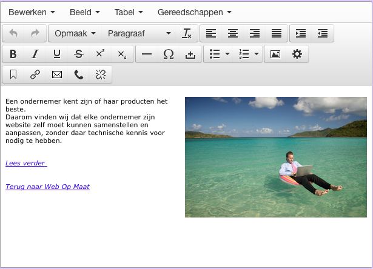Open the special character (Omega) picker
The image size is (373, 269).
(169, 54)
